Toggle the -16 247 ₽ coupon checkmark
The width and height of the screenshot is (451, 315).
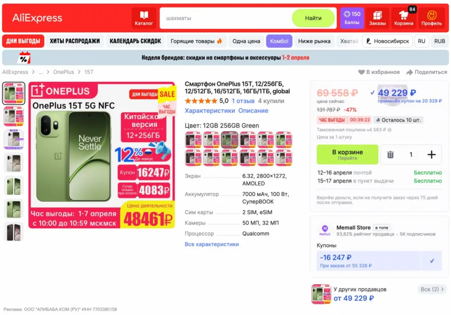pyautogui.click(x=432, y=261)
